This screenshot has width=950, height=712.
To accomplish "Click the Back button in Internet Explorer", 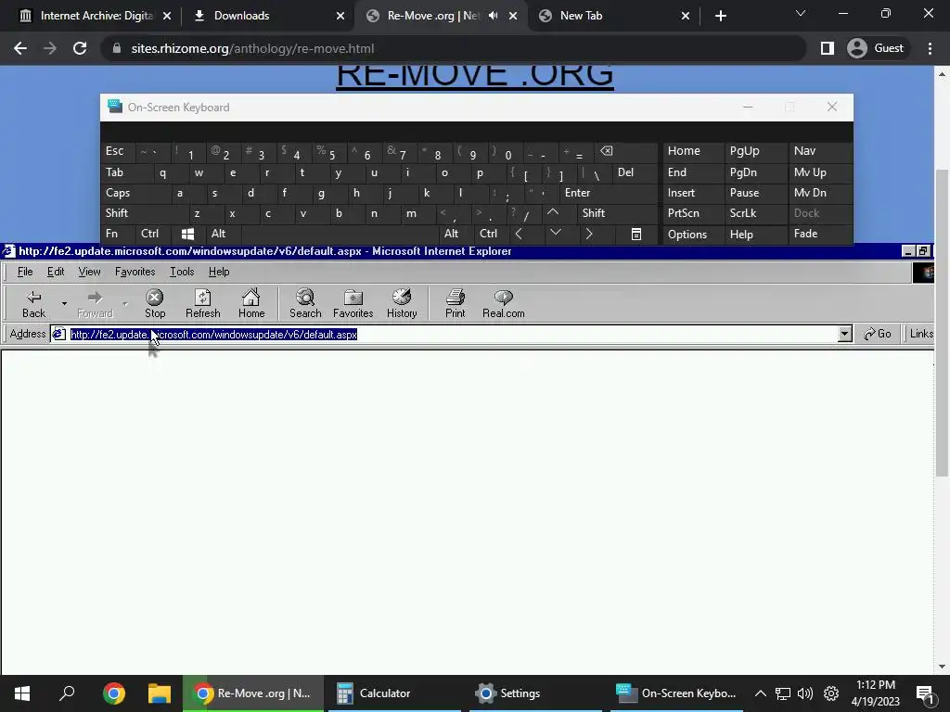I will click(x=34, y=304).
